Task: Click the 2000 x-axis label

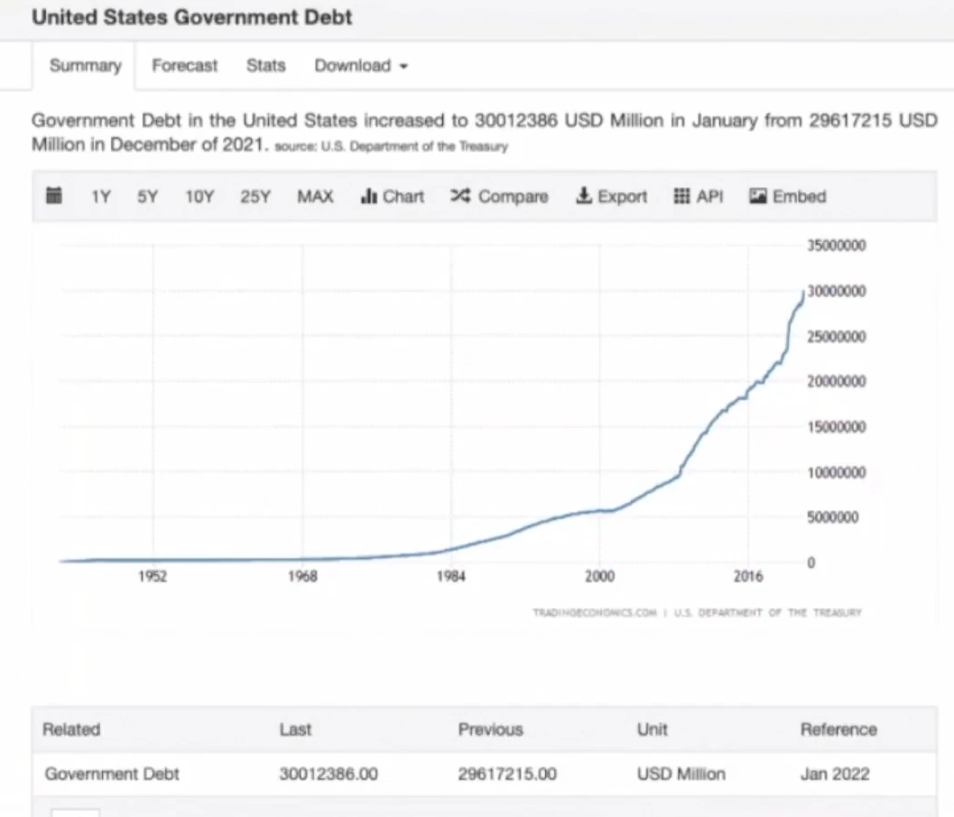Action: pyautogui.click(x=600, y=576)
